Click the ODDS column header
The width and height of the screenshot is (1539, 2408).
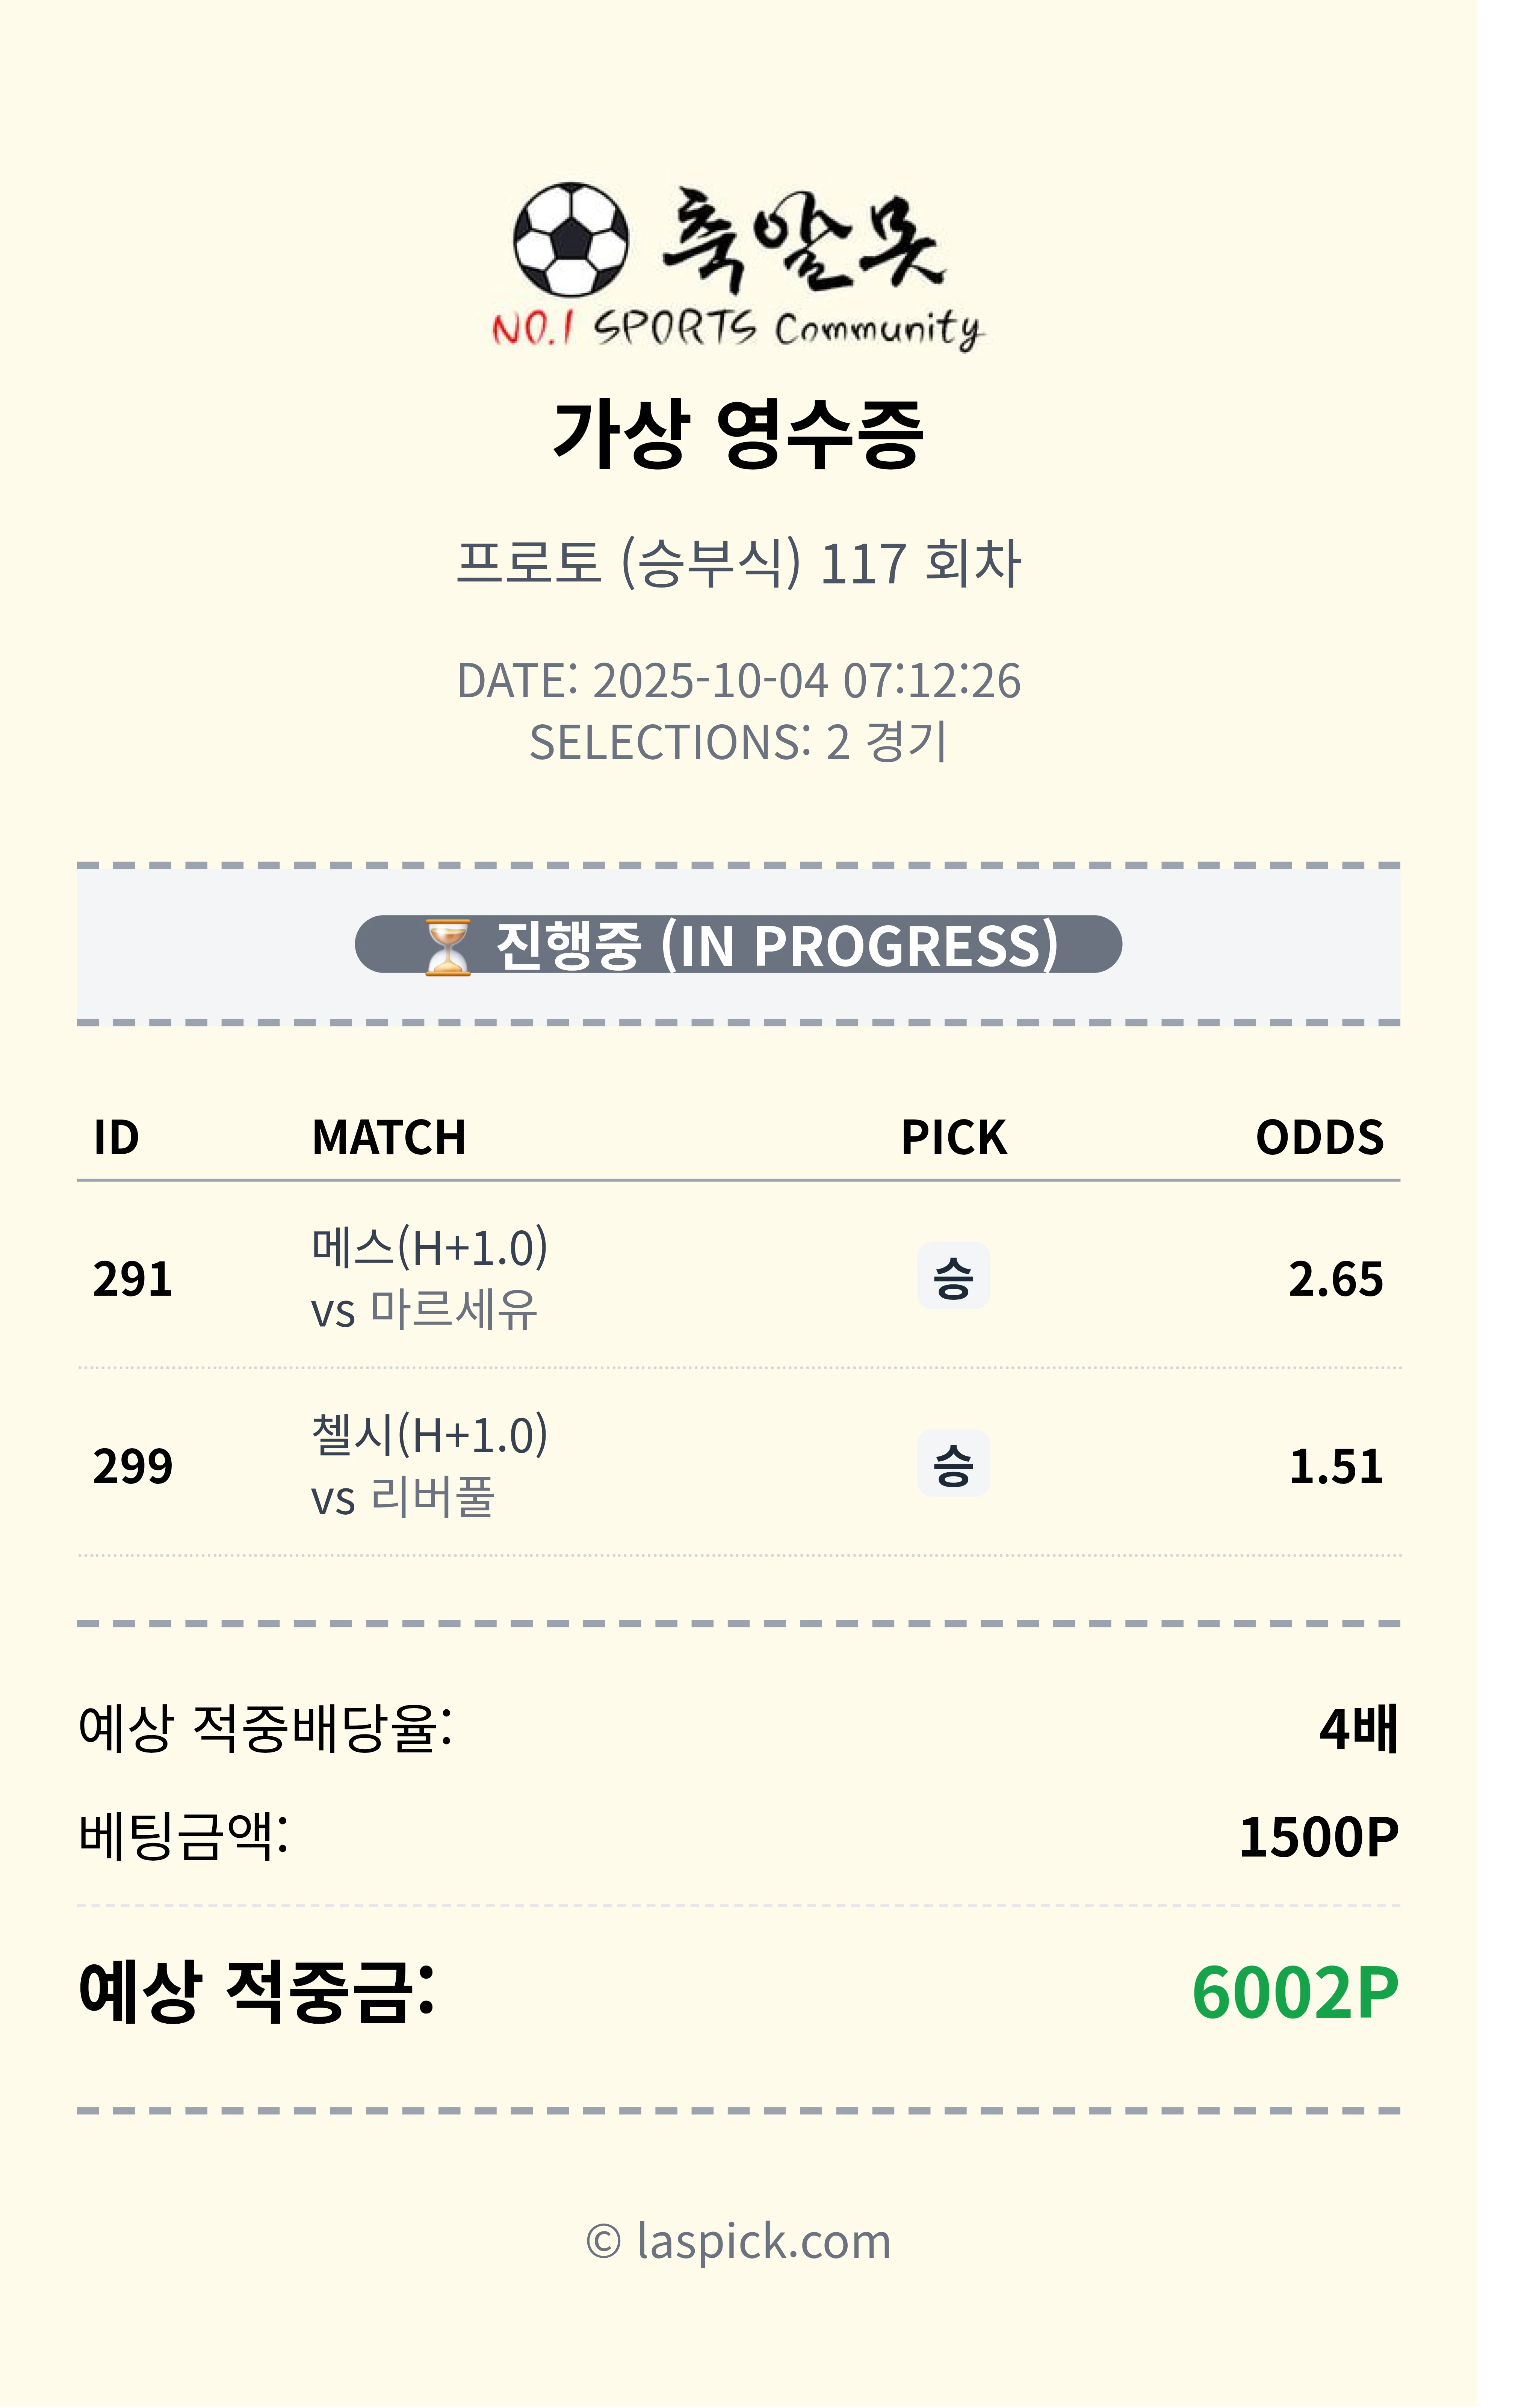pyautogui.click(x=1319, y=1137)
